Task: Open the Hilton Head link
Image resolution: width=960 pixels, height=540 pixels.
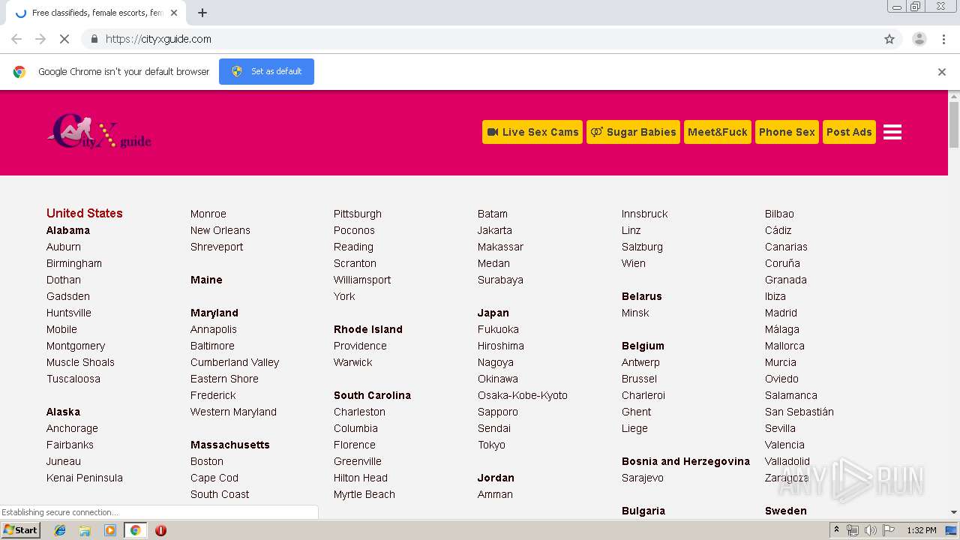Action: point(361,478)
